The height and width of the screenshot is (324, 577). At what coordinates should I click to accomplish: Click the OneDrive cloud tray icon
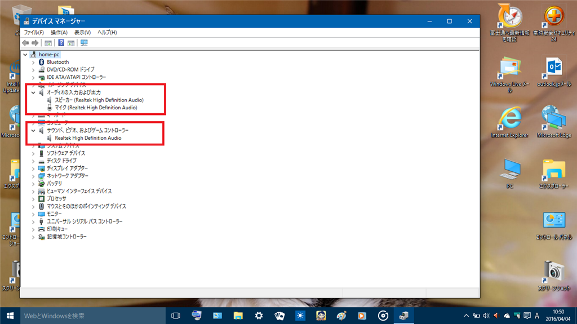[507, 316]
